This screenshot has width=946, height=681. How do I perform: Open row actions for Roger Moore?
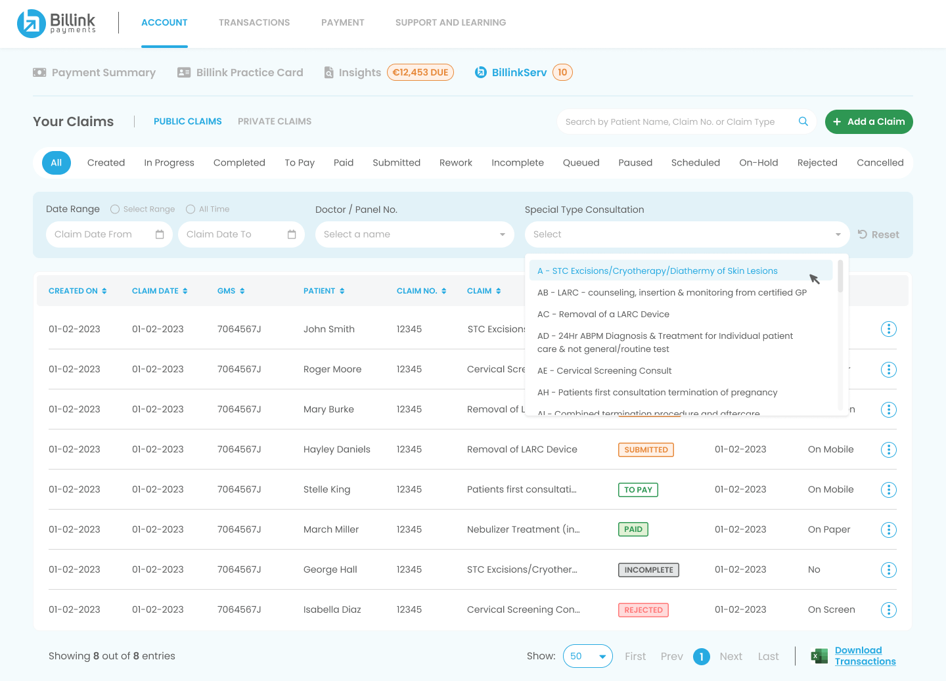click(888, 370)
